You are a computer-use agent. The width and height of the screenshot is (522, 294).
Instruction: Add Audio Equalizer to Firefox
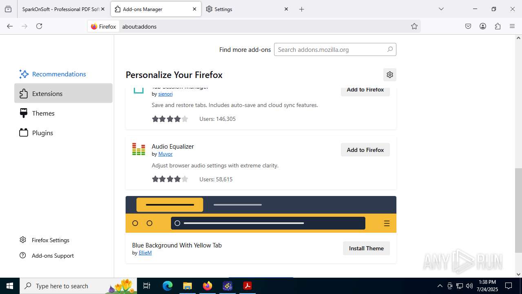click(365, 150)
